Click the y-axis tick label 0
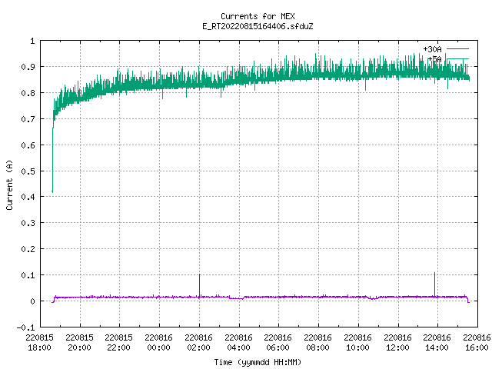The width and height of the screenshot is (492, 369). (x=32, y=301)
